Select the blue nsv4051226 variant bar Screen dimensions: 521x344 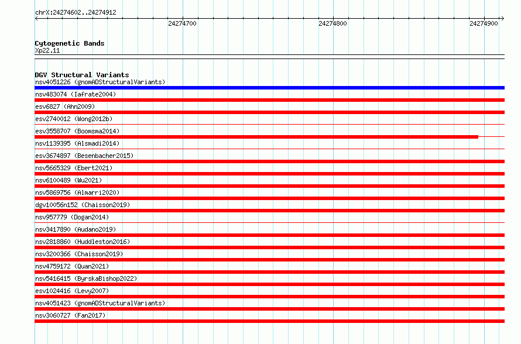point(269,88)
